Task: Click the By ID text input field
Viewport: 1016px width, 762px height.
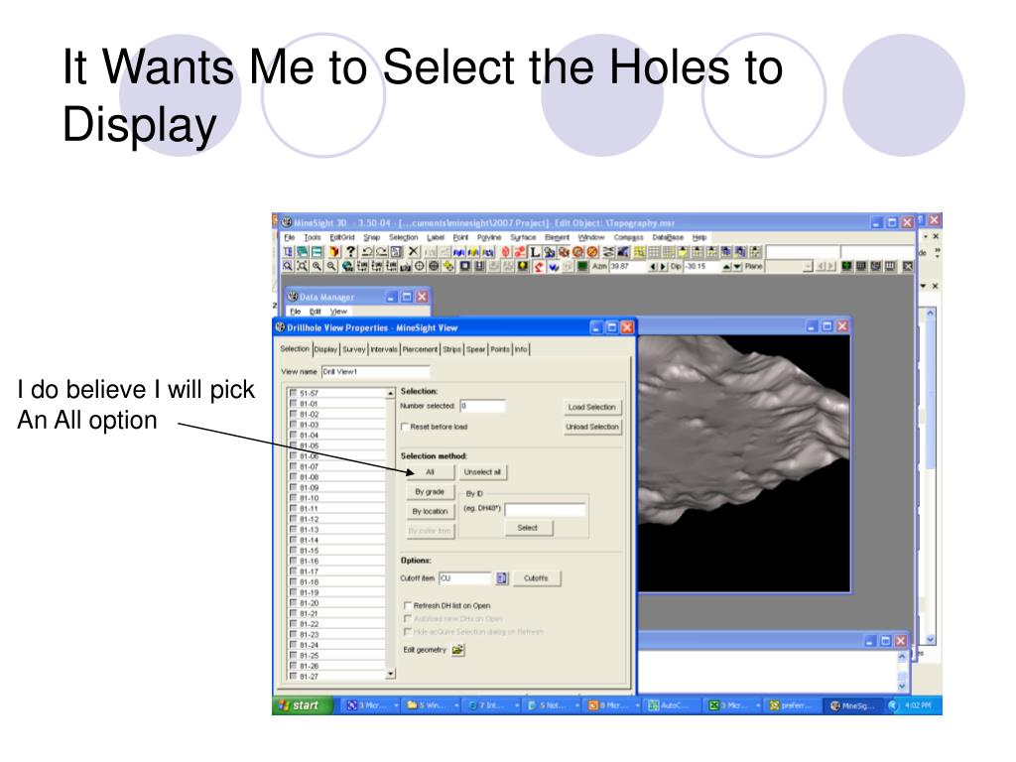Action: [x=545, y=509]
